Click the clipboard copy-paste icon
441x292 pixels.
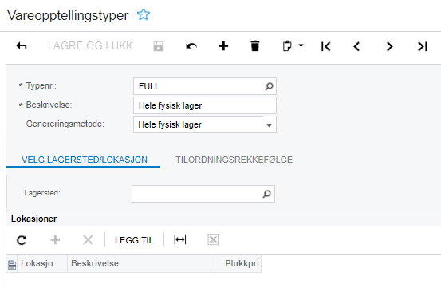pyautogui.click(x=287, y=46)
